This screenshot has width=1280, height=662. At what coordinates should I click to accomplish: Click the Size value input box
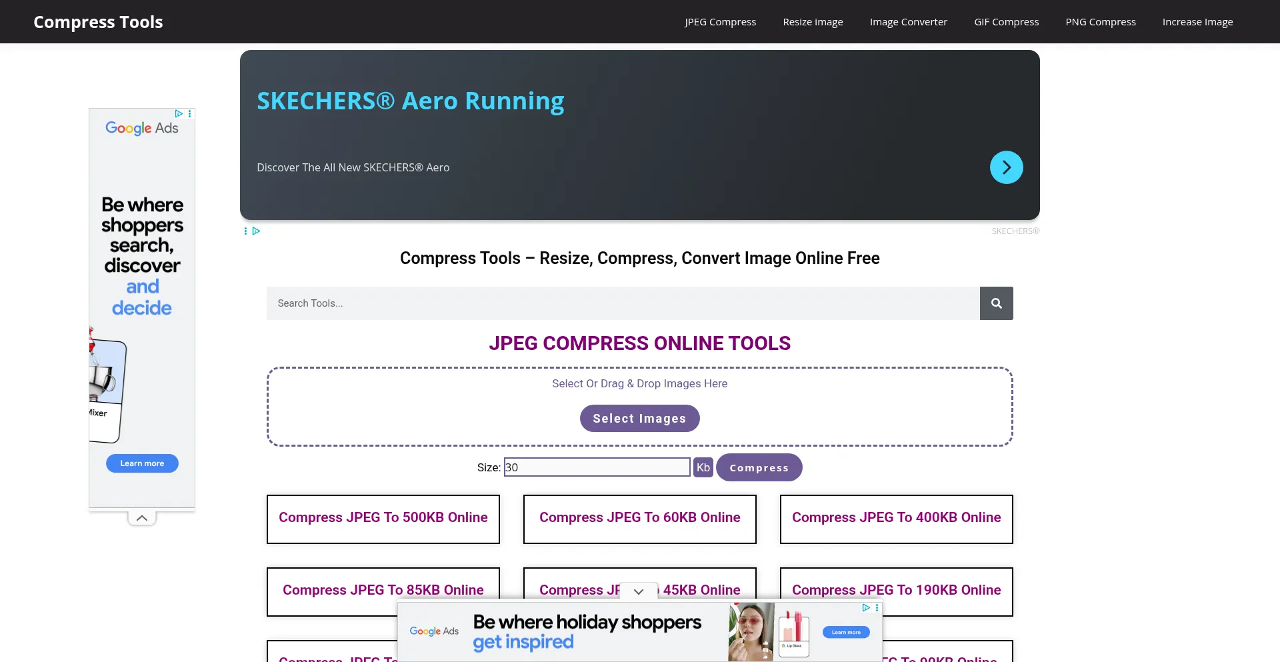point(597,467)
